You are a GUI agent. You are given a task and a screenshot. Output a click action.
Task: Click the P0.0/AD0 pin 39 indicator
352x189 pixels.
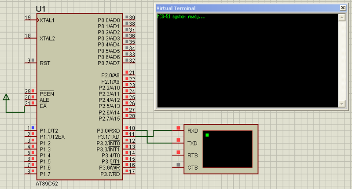[127, 17]
